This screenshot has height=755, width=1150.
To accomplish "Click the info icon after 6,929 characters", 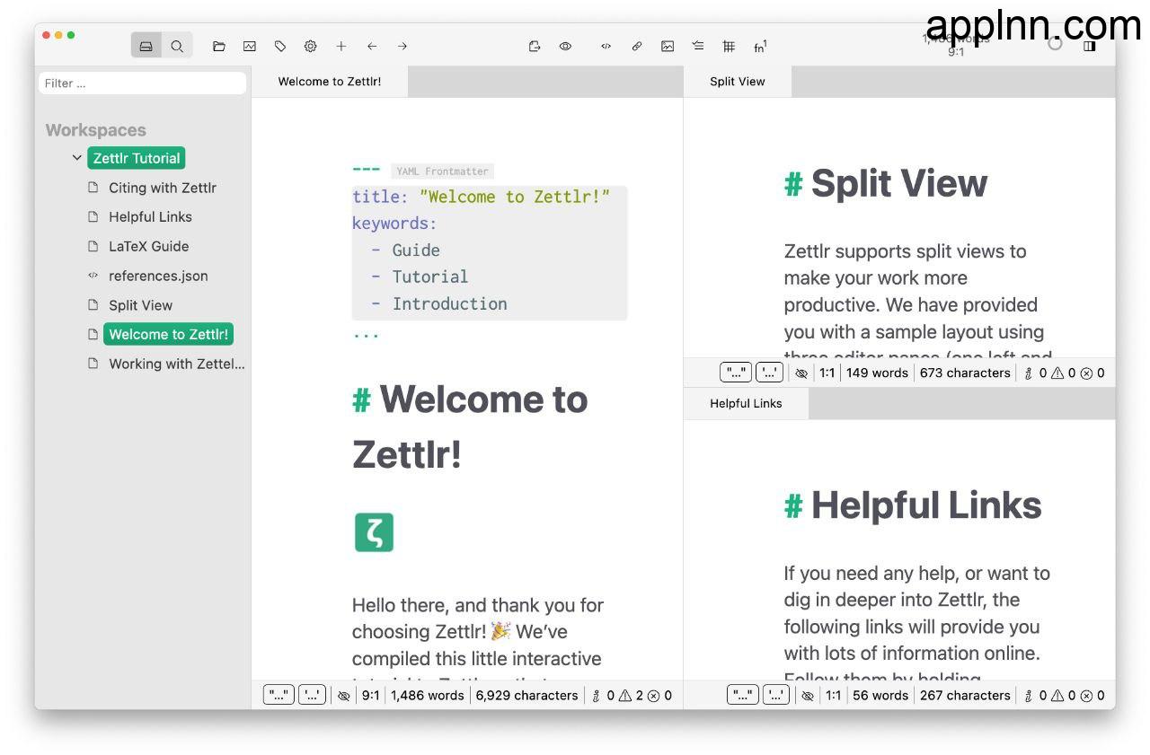I will pyautogui.click(x=596, y=696).
